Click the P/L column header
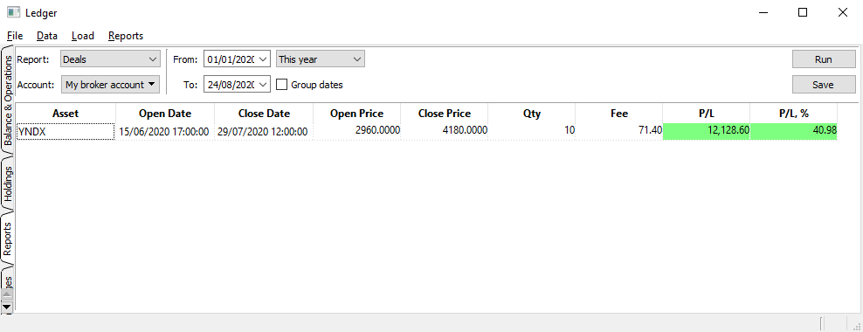 (x=706, y=114)
